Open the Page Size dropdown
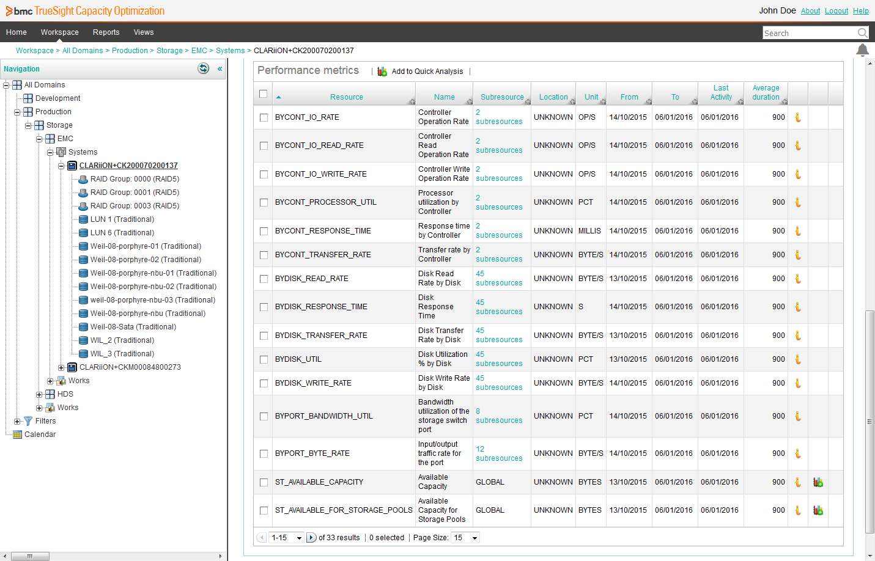Viewport: 875px width, 561px height. click(465, 538)
